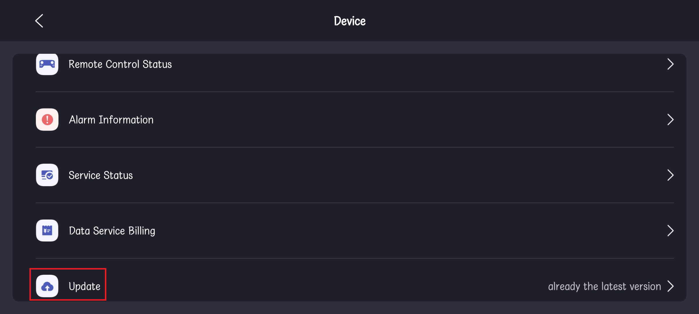The image size is (699, 314).
Task: Click the "already the latest version" text
Action: click(x=604, y=286)
